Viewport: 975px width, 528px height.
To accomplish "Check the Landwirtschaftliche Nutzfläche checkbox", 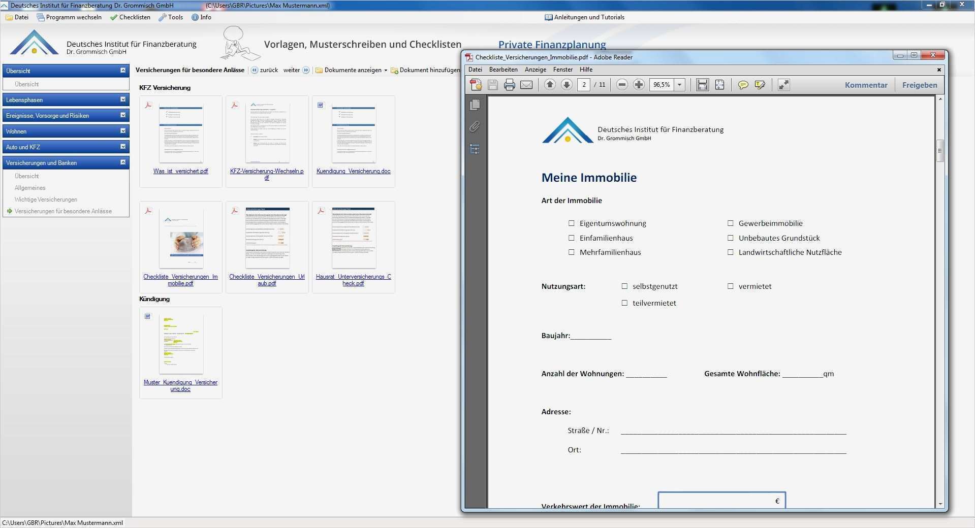I will pos(730,252).
